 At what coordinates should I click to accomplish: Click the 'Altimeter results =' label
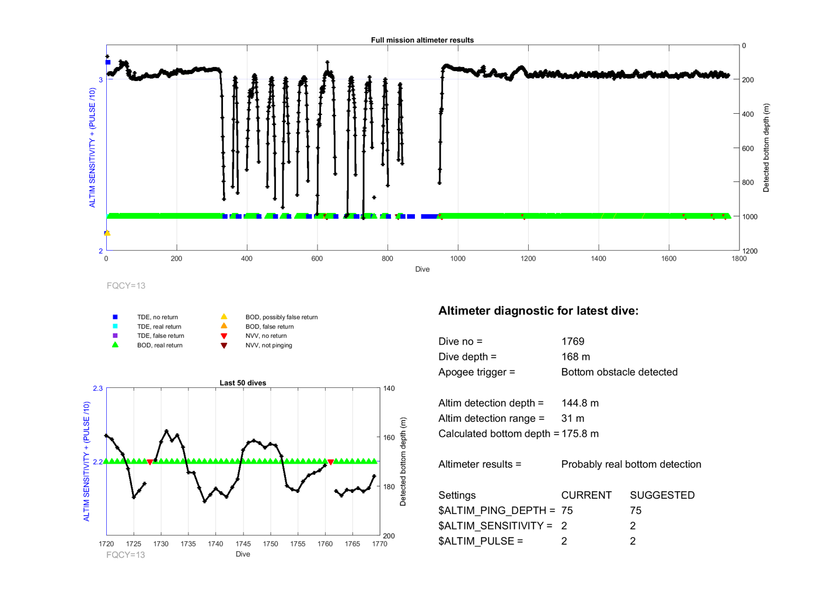(480, 464)
